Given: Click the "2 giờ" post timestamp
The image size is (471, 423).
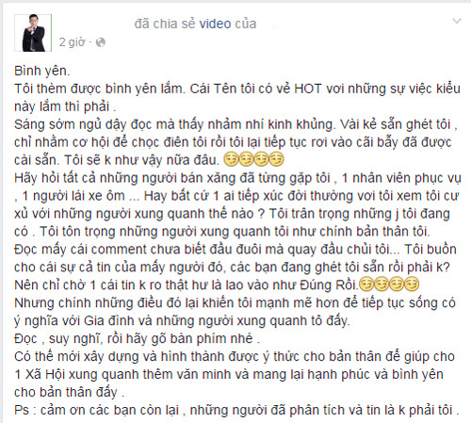Looking at the screenshot, I should [72, 42].
